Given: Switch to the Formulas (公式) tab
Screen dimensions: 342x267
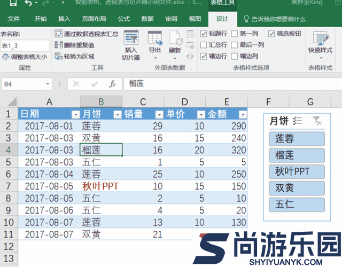Looking at the screenshot, I should (124, 19).
